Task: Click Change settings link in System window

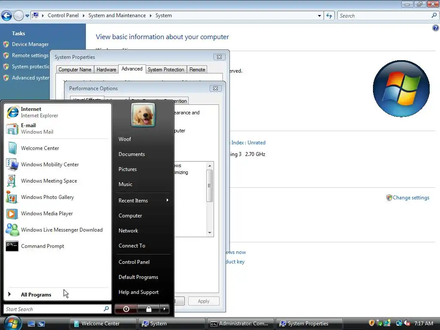Action: coord(411,198)
